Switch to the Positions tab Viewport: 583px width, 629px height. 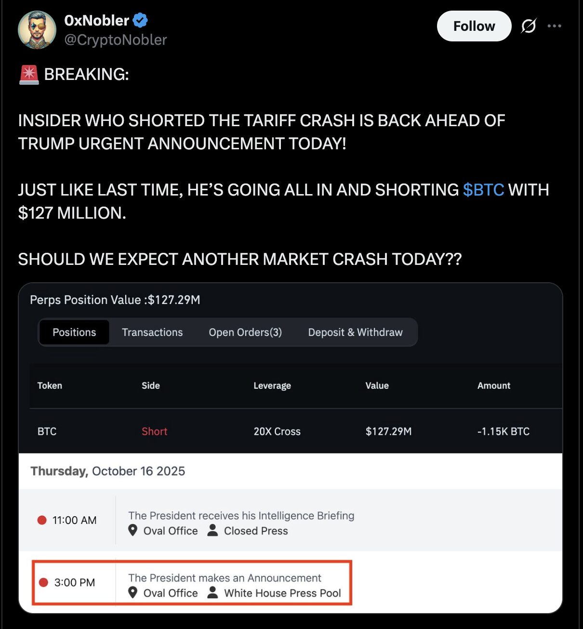coord(74,332)
